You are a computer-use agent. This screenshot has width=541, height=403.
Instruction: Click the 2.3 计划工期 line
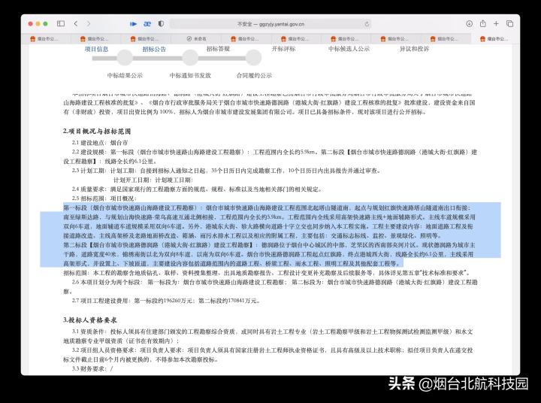point(227,171)
